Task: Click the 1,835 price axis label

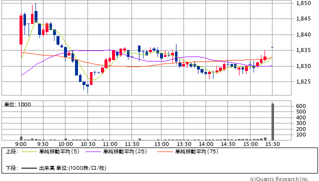Action: [303, 50]
